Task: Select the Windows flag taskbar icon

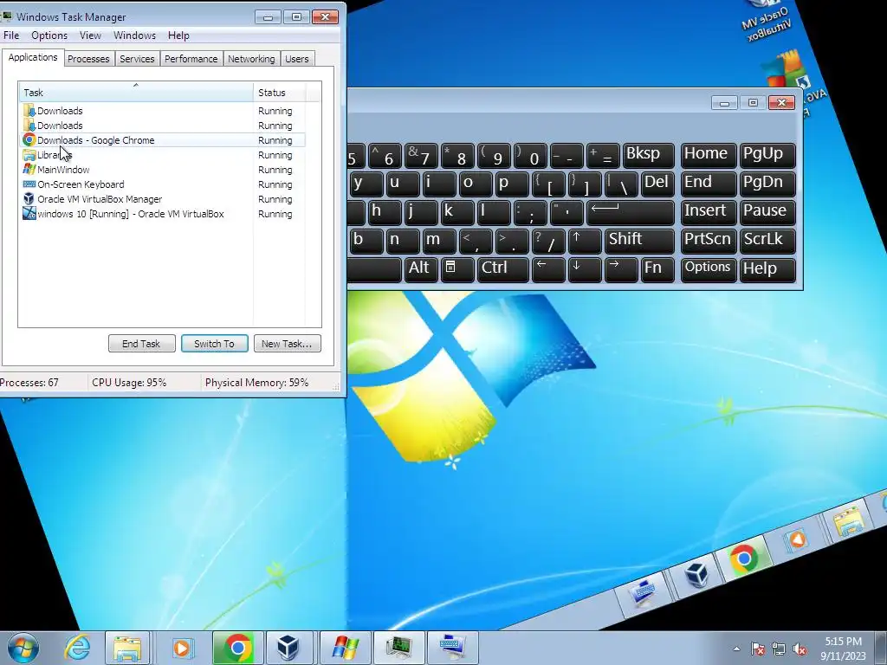Action: click(345, 648)
